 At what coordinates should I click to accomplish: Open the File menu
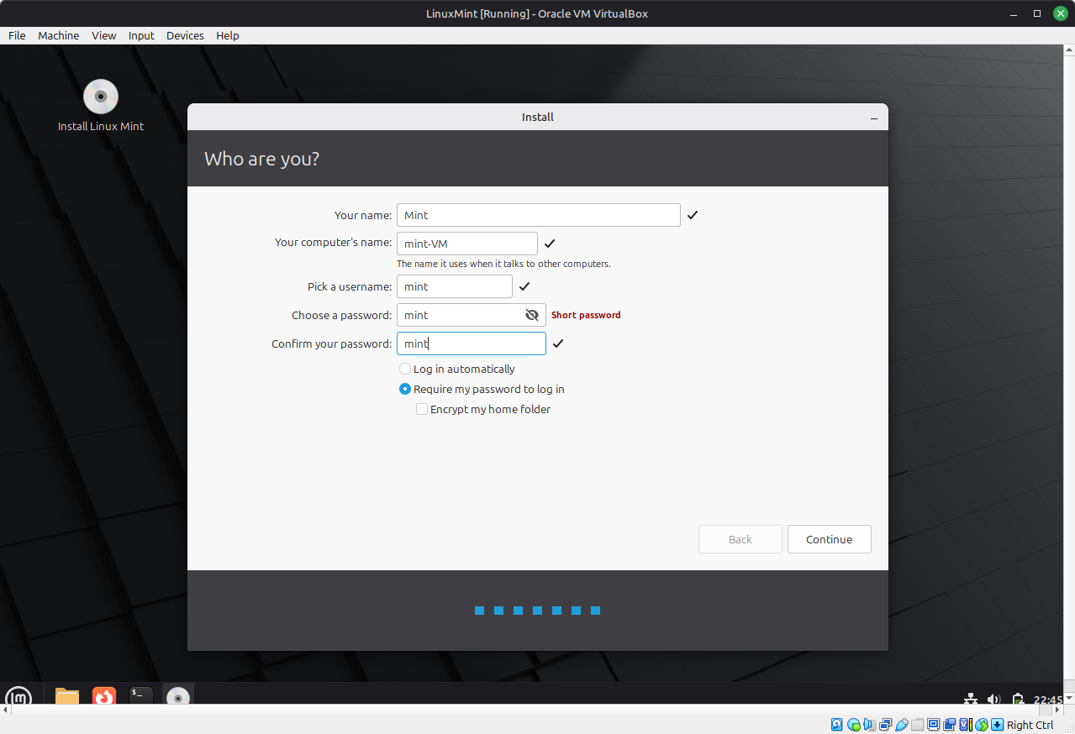tap(17, 35)
